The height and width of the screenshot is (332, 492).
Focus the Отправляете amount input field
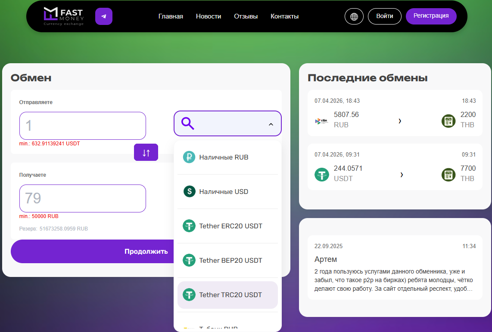(x=83, y=126)
